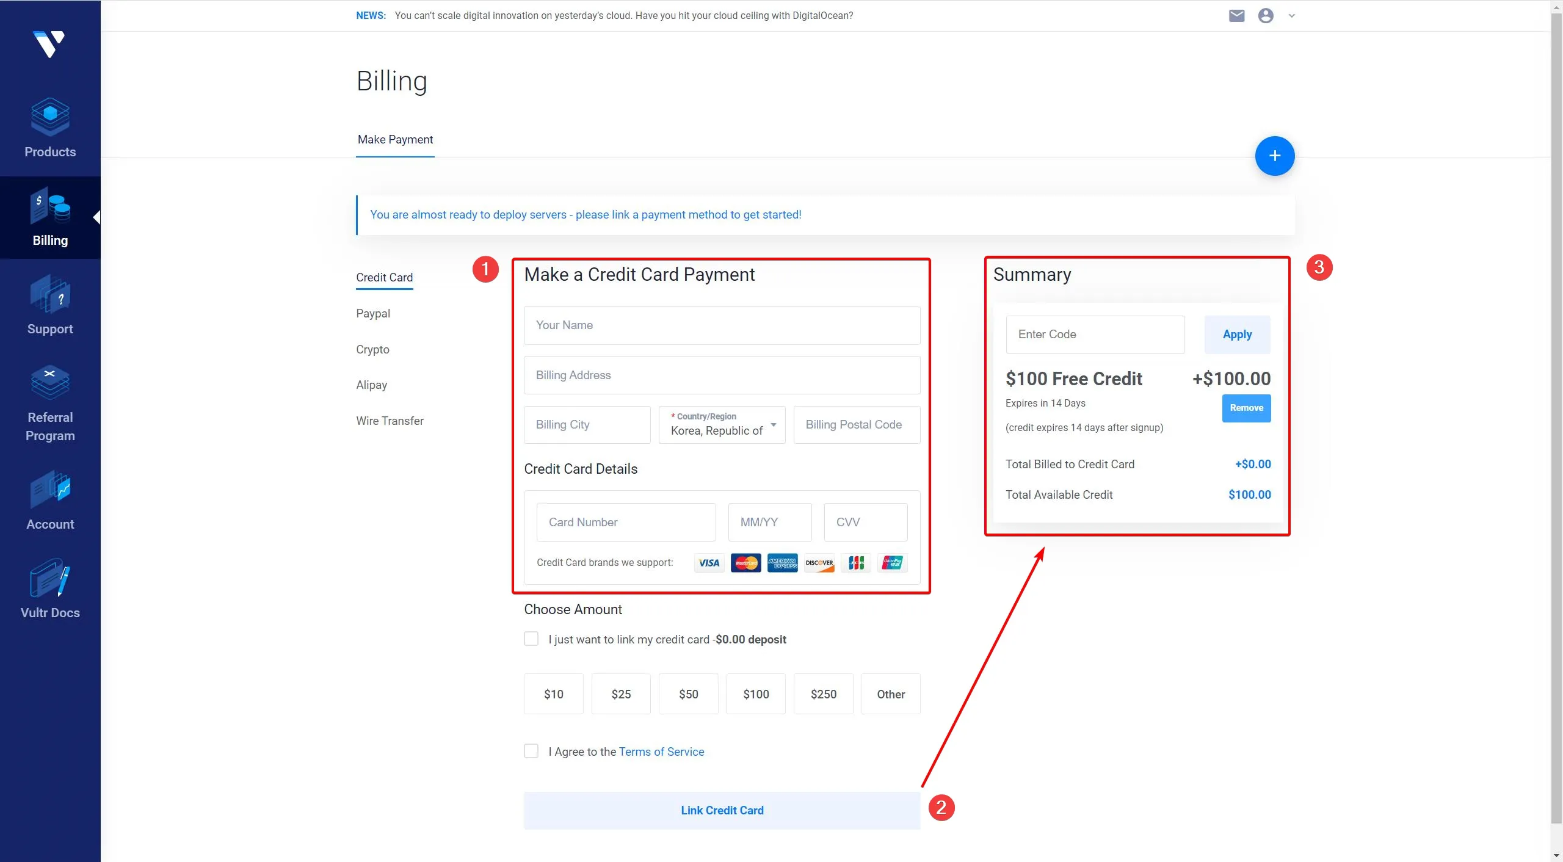
Task: Click the Vultr logo at top-left
Action: coord(49,44)
